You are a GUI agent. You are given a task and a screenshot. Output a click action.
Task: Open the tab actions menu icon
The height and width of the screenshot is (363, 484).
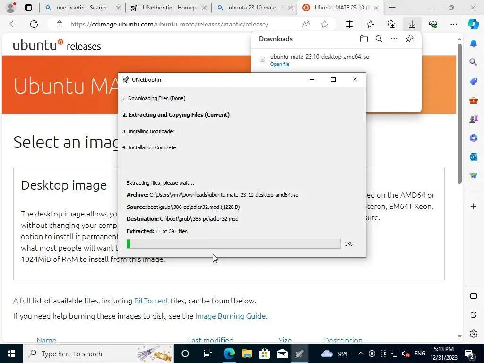(28, 8)
